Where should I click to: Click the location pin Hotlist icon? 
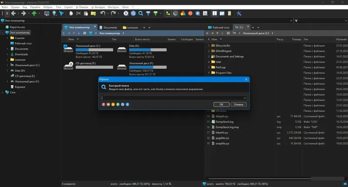(54, 13)
